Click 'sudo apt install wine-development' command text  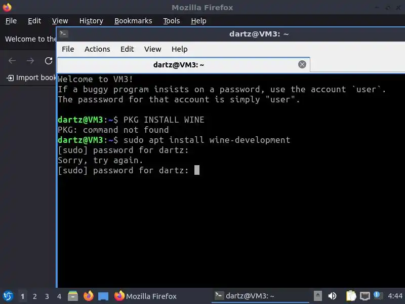[x=207, y=140]
